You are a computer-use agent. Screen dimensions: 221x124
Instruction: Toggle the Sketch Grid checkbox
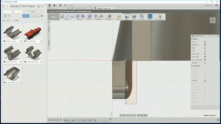pos(205,45)
